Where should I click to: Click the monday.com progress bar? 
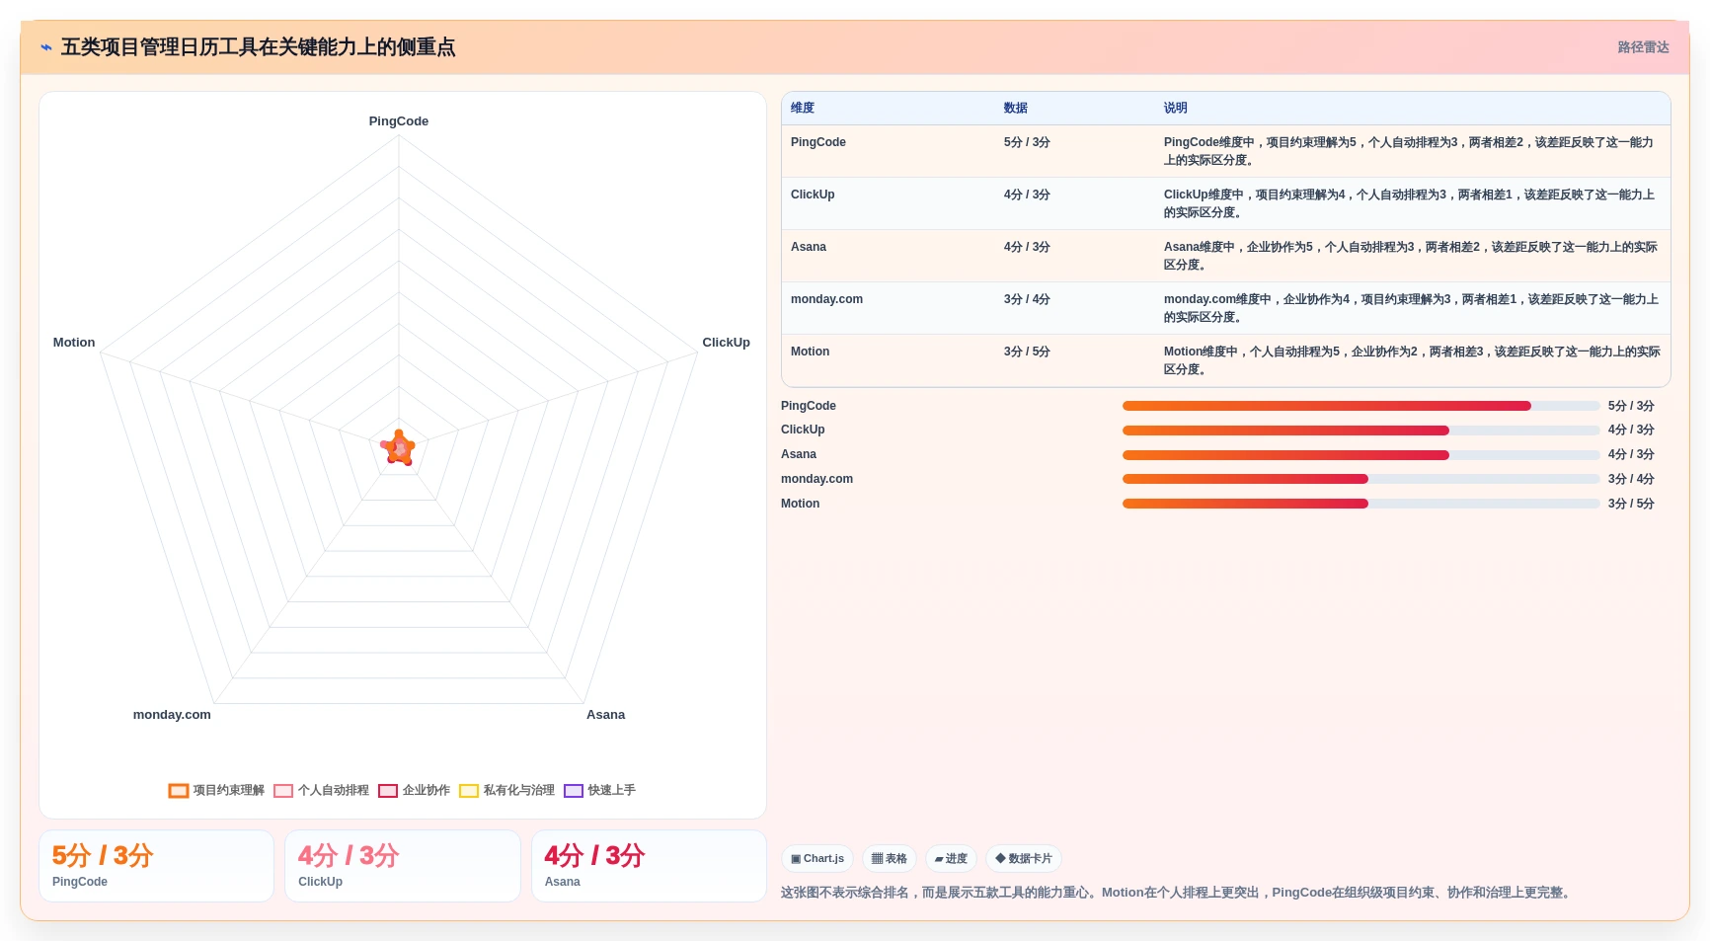[x=1360, y=479]
